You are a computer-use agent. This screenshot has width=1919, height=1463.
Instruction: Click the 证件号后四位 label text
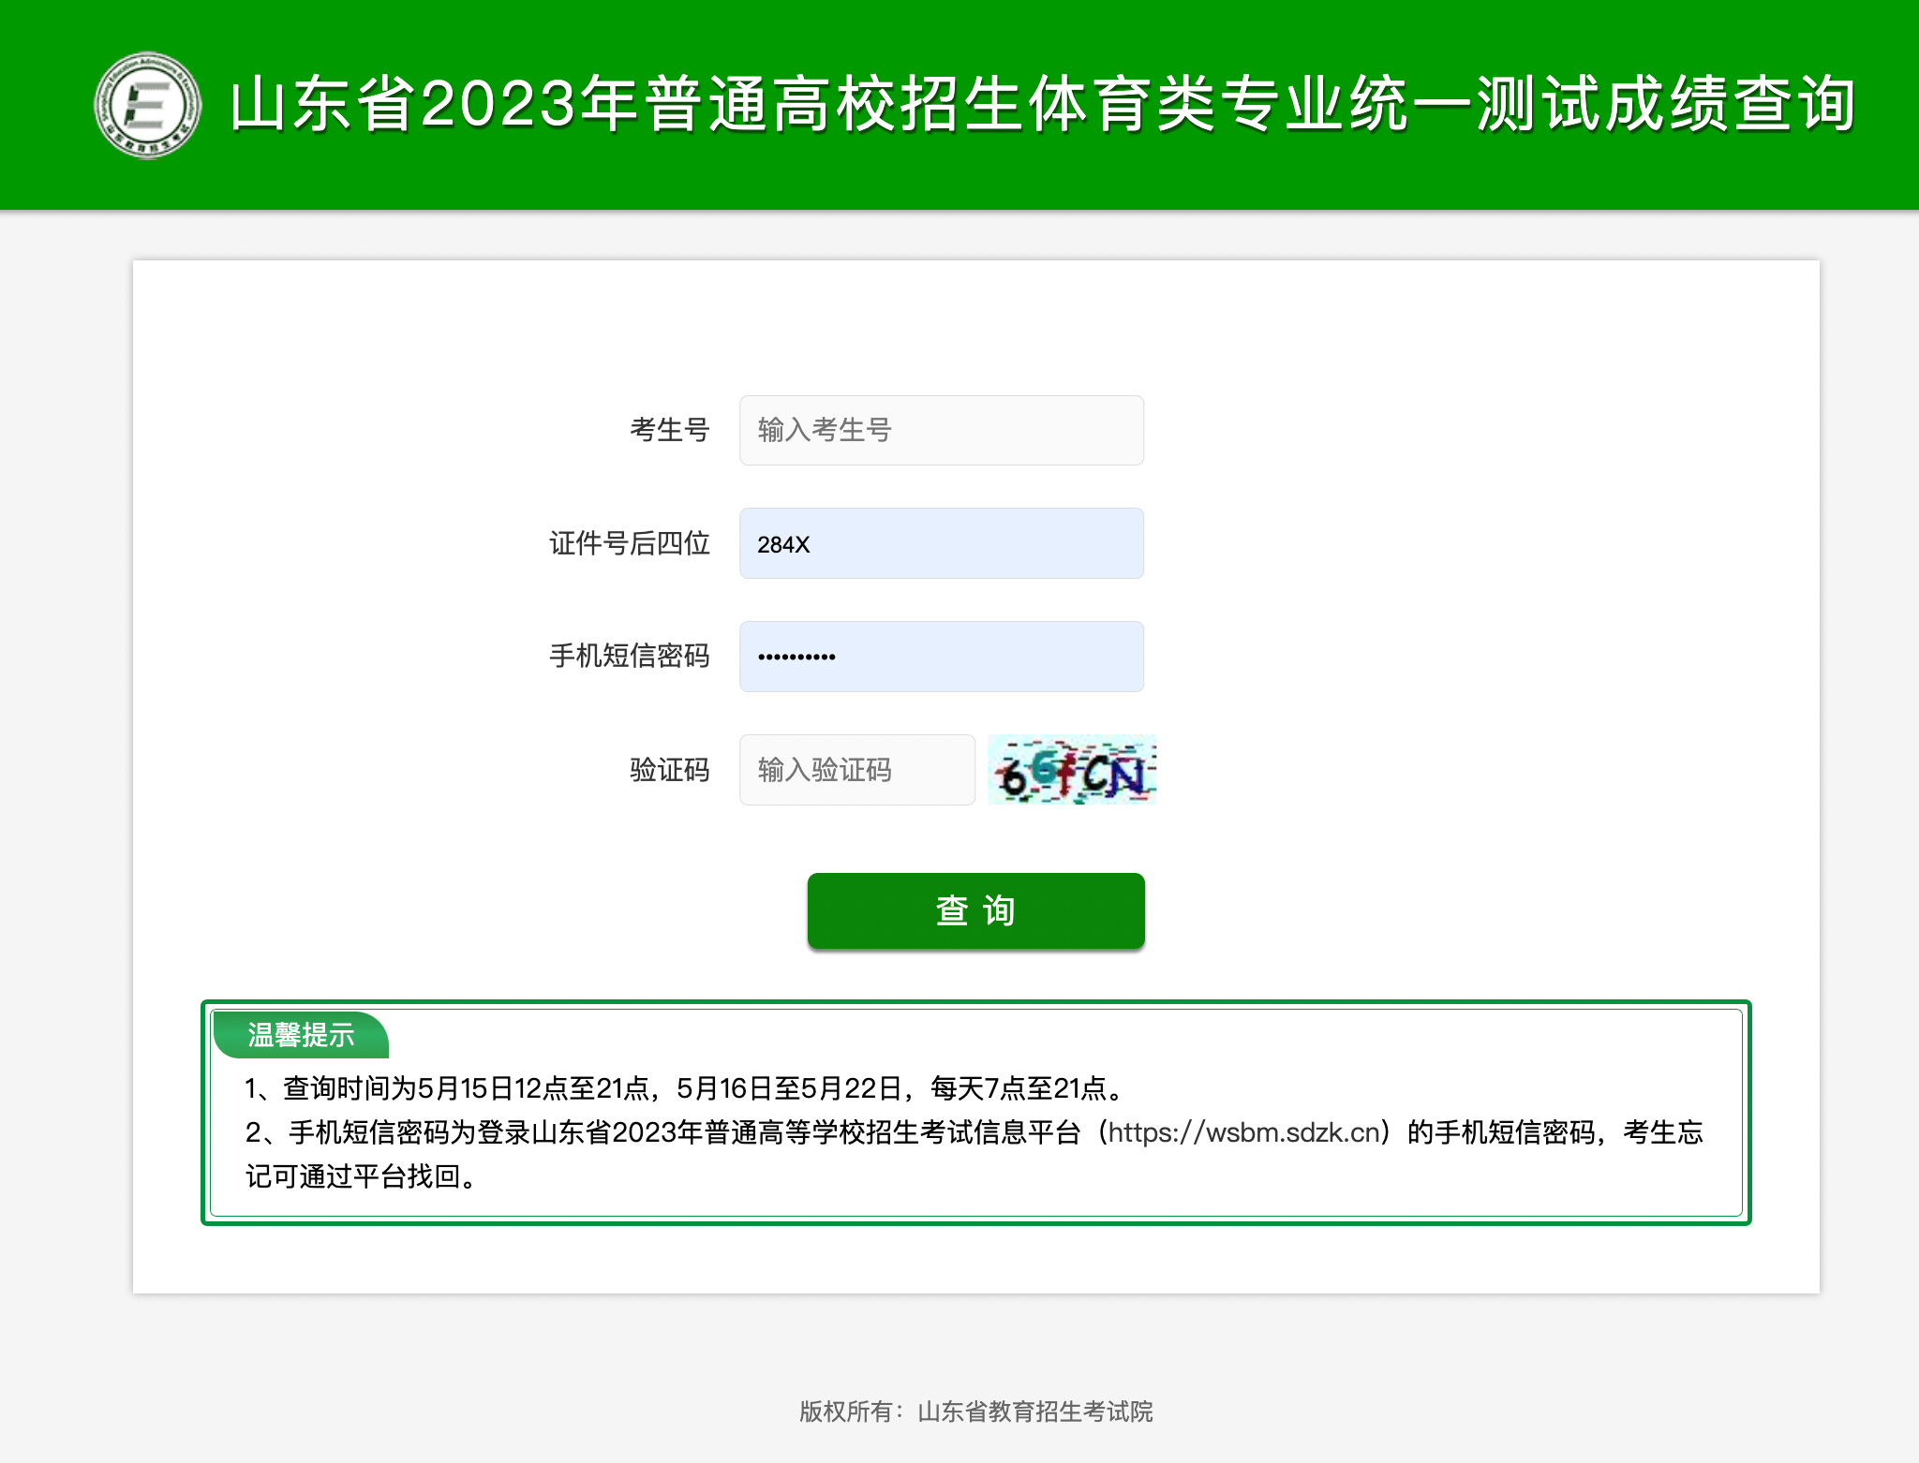click(629, 543)
